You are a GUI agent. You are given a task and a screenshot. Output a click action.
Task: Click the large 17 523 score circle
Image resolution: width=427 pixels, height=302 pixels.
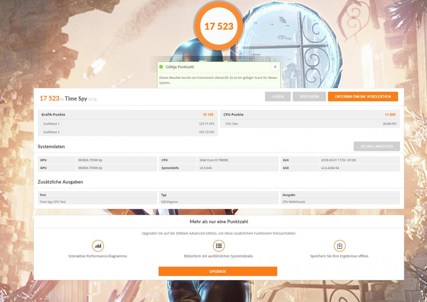click(x=219, y=26)
